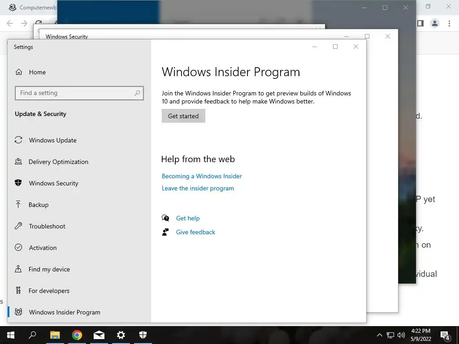Click the Chrome profile avatar icon

(x=435, y=23)
